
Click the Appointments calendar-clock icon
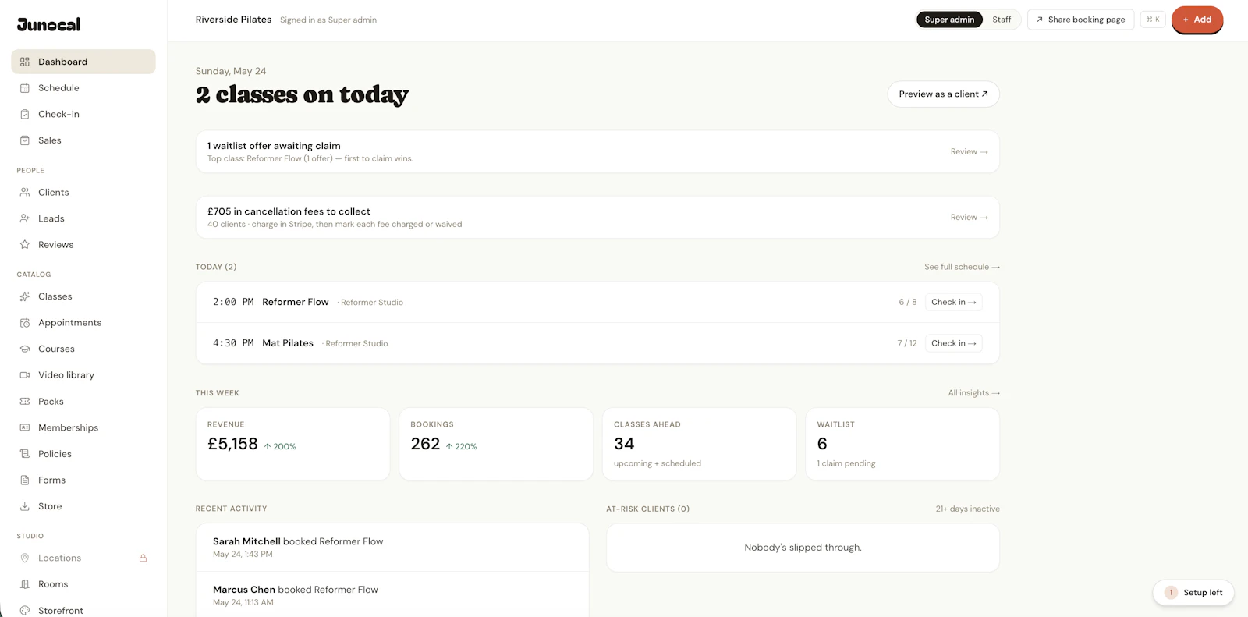point(25,323)
